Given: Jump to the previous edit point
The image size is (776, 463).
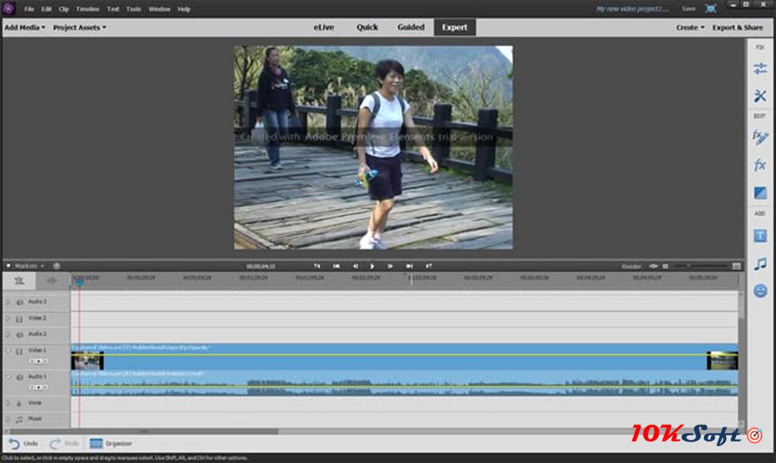Looking at the screenshot, I should [317, 266].
